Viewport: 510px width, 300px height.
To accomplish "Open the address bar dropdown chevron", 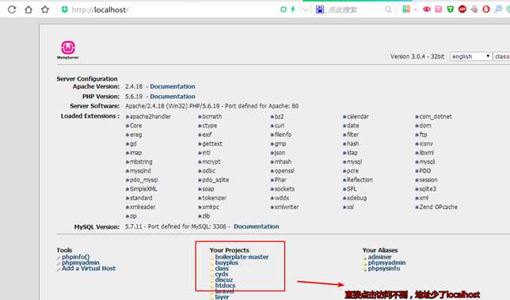I will pyautogui.click(x=306, y=9).
